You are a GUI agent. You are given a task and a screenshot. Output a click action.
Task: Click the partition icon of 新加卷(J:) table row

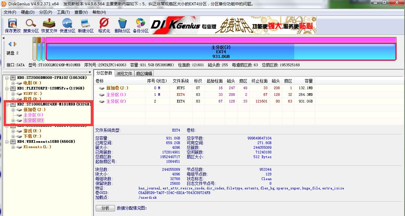pyautogui.click(x=102, y=88)
